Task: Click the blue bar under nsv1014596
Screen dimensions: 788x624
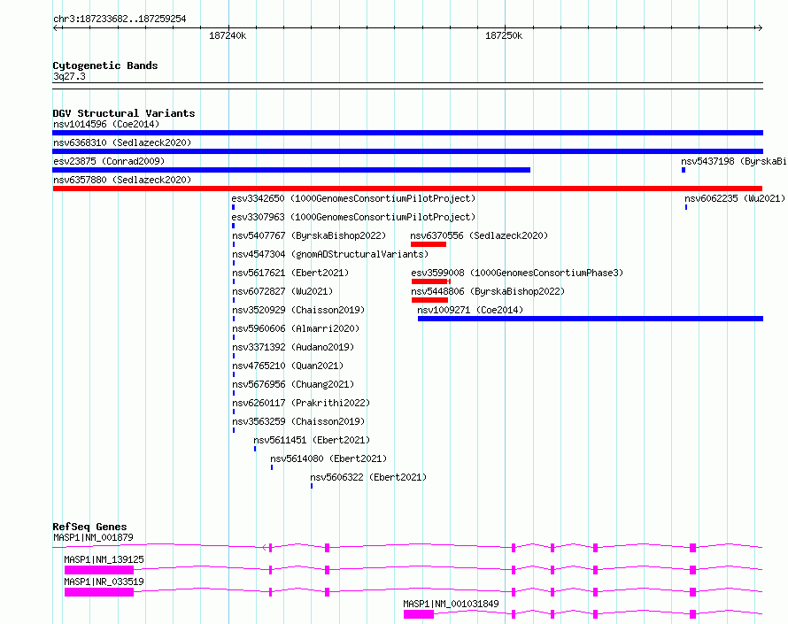Action: [407, 133]
